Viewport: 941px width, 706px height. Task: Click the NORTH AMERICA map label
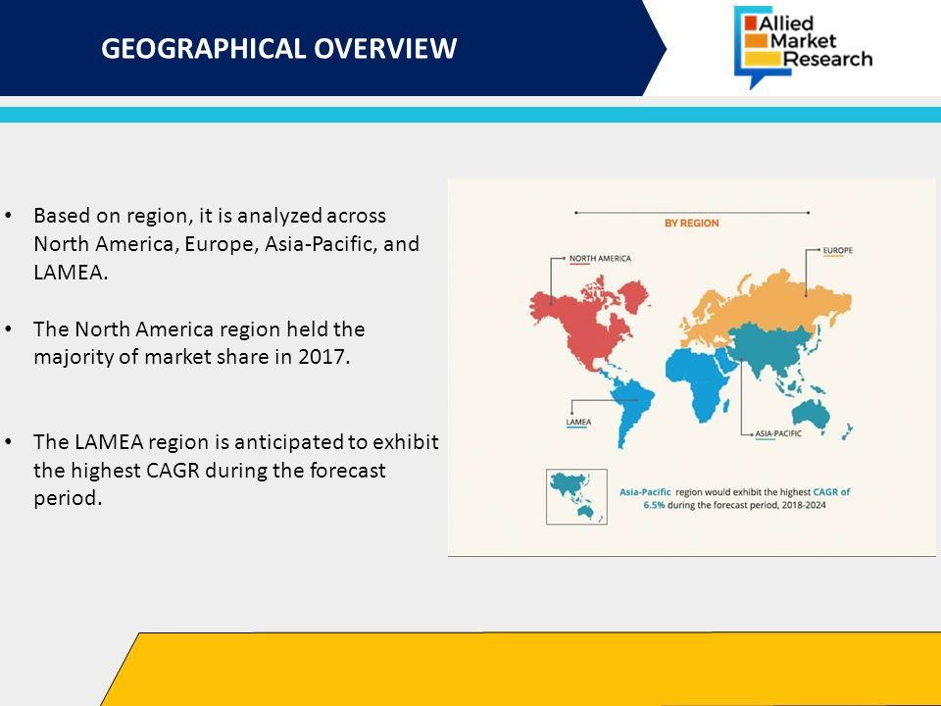600,258
